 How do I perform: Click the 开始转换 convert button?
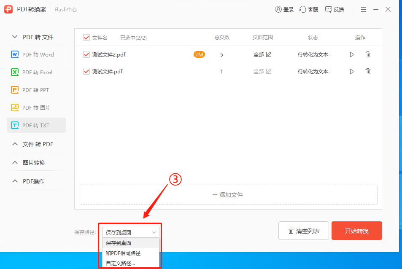point(356,231)
